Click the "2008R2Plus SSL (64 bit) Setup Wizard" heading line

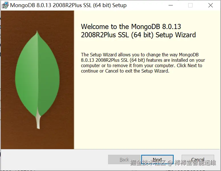pyautogui.click(x=138, y=35)
